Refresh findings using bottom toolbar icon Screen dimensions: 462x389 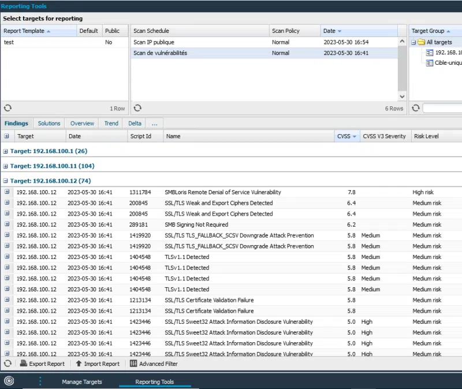pyautogui.click(x=8, y=364)
